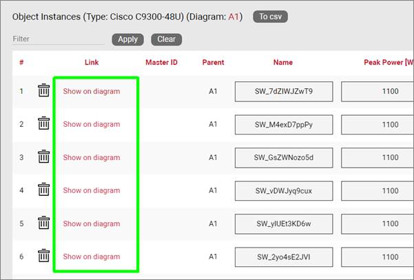Viewport: 414px width, 280px height.
Task: Sort by the Link column header
Action: (x=92, y=62)
